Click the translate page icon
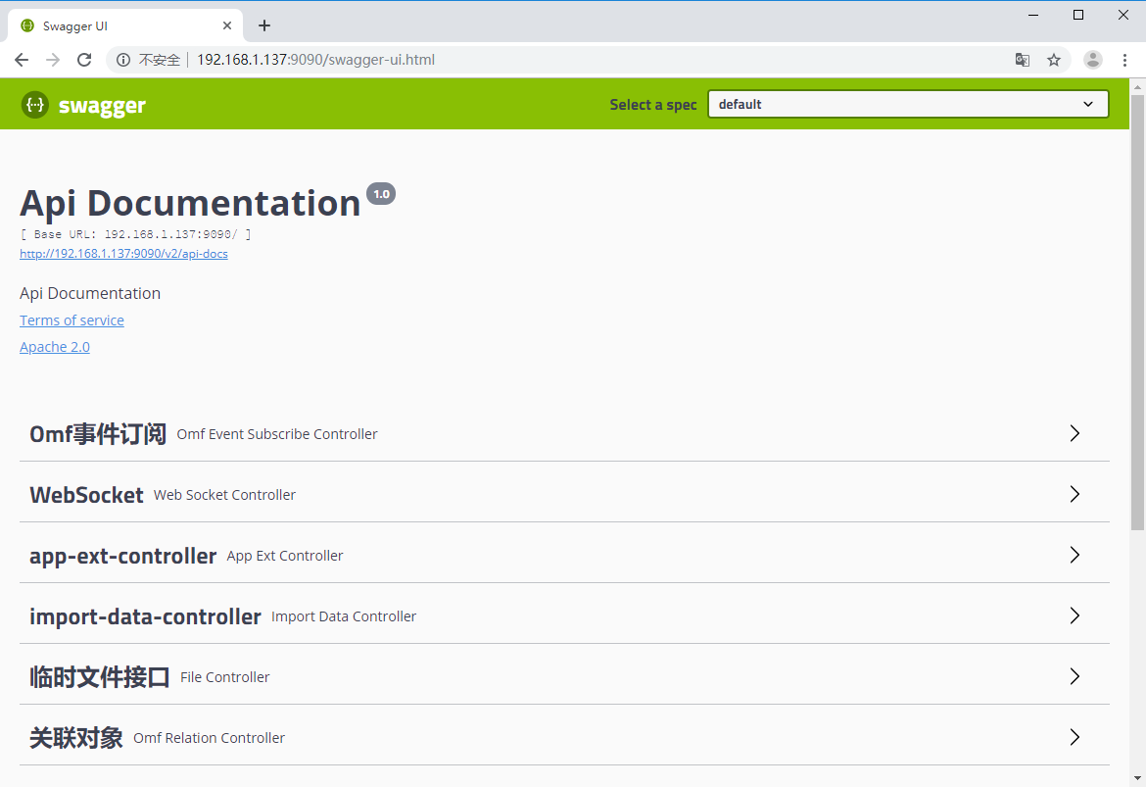1146x787 pixels. click(x=1023, y=60)
